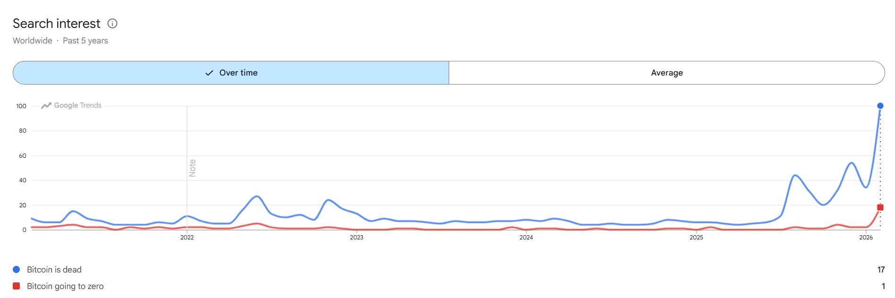The image size is (895, 298).
Task: Click the value 17 next to Bitcoin is dead
Action: pos(881,270)
